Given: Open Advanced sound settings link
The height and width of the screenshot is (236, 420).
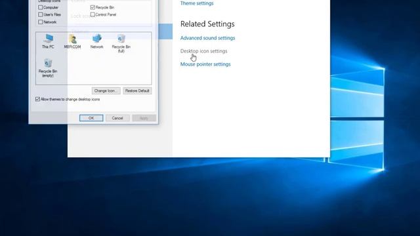Looking at the screenshot, I should pyautogui.click(x=207, y=38).
